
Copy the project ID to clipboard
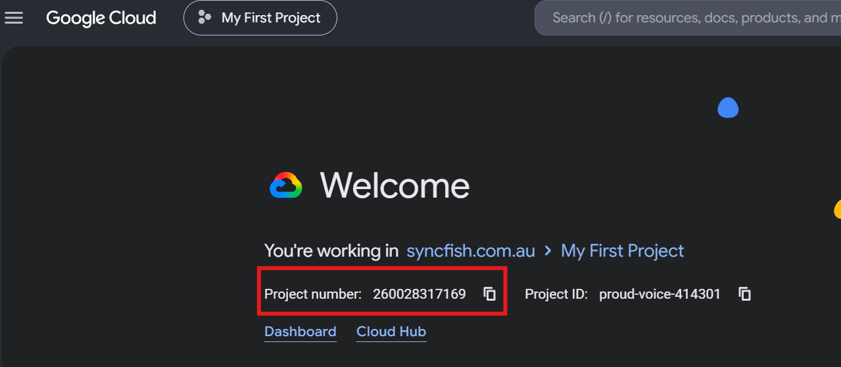(x=745, y=294)
